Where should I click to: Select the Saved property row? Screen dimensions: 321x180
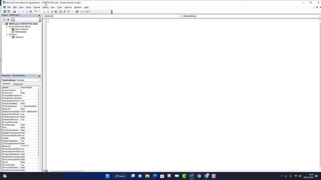coord(20,162)
